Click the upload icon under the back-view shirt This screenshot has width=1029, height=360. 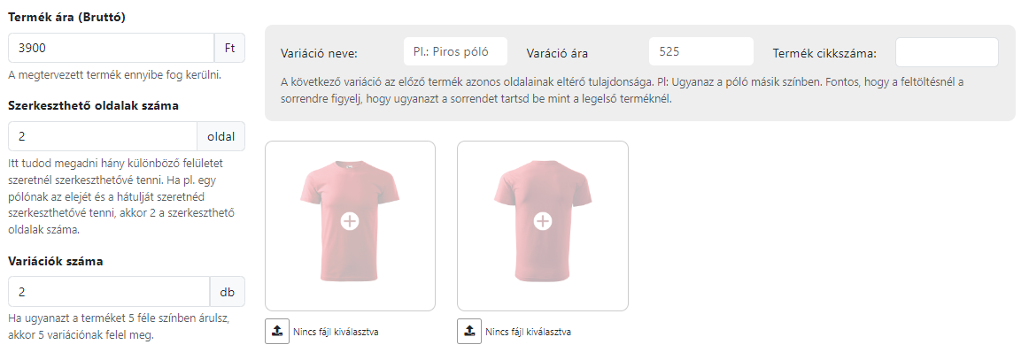[469, 331]
